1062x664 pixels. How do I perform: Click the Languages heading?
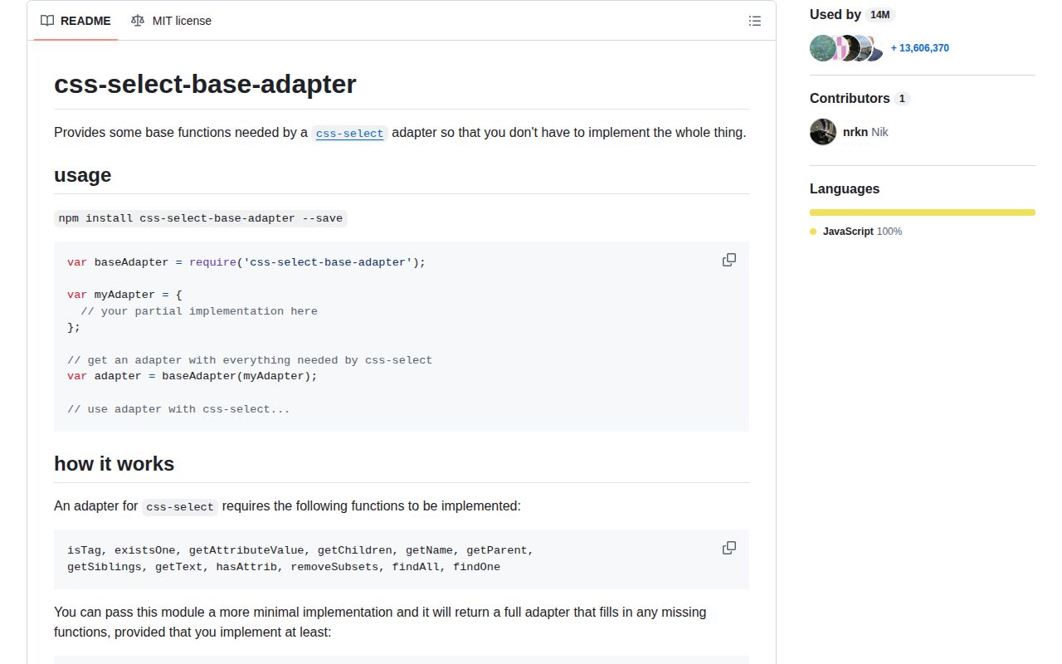[x=845, y=188]
